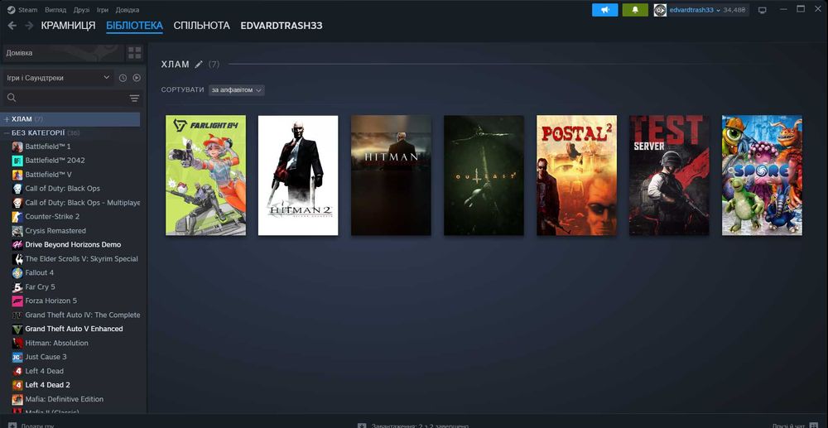Click the recent activity clock icon
Screen dimensions: 828x428
[123, 78]
